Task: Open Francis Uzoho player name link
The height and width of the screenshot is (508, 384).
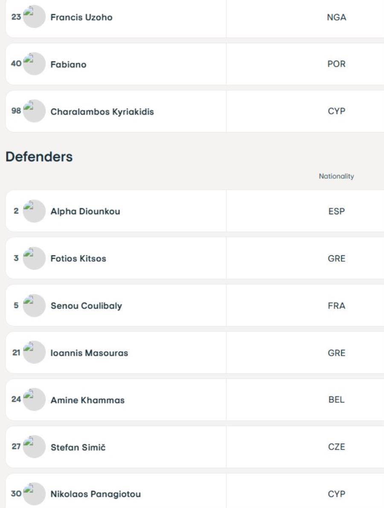Action: tap(81, 17)
